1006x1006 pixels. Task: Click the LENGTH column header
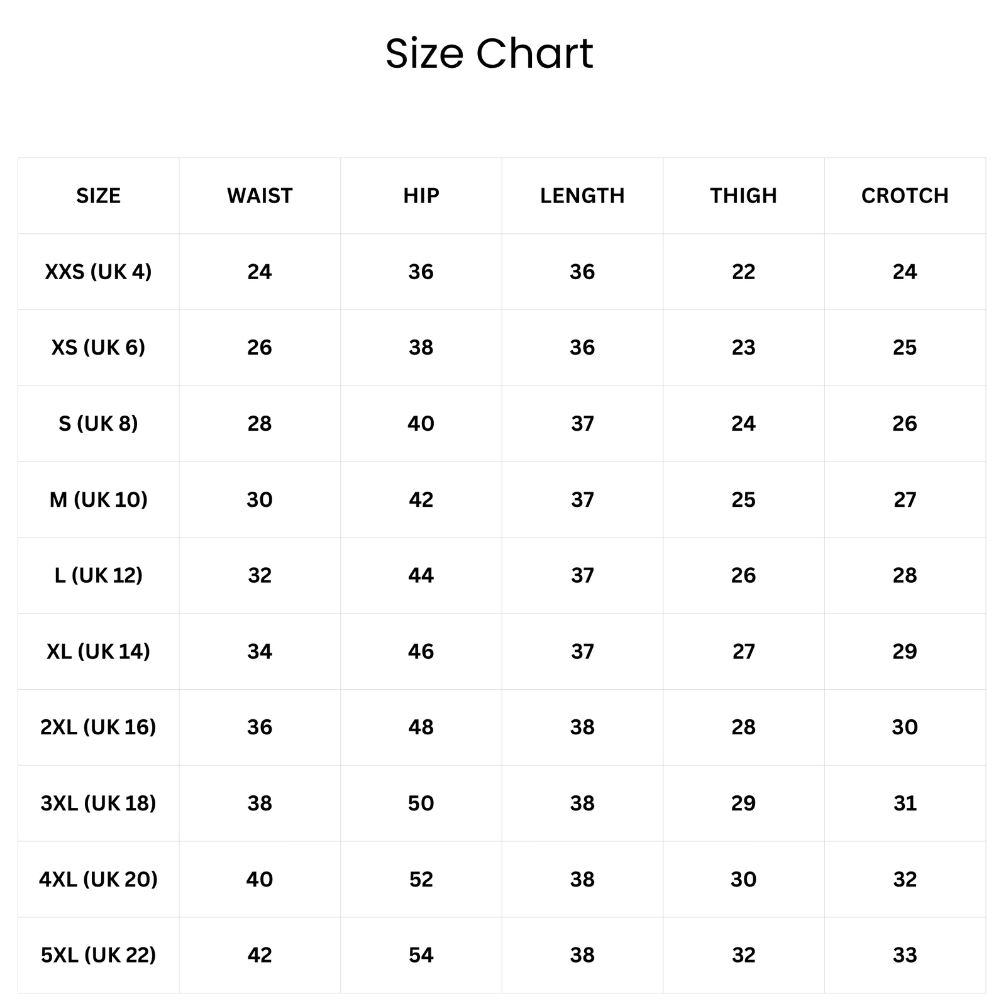coord(582,196)
